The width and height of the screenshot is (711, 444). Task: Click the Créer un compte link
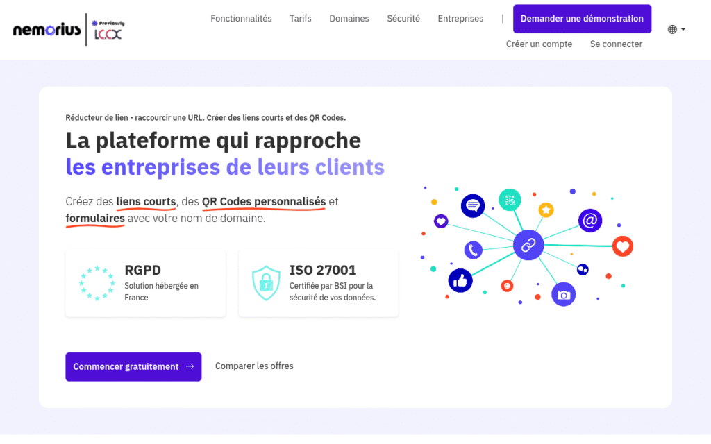(539, 44)
